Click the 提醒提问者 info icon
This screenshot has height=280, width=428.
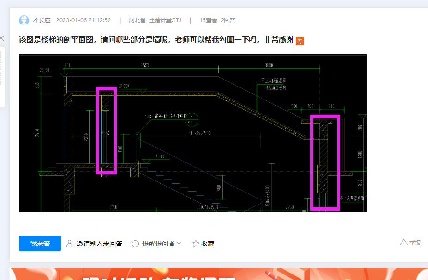point(135,243)
